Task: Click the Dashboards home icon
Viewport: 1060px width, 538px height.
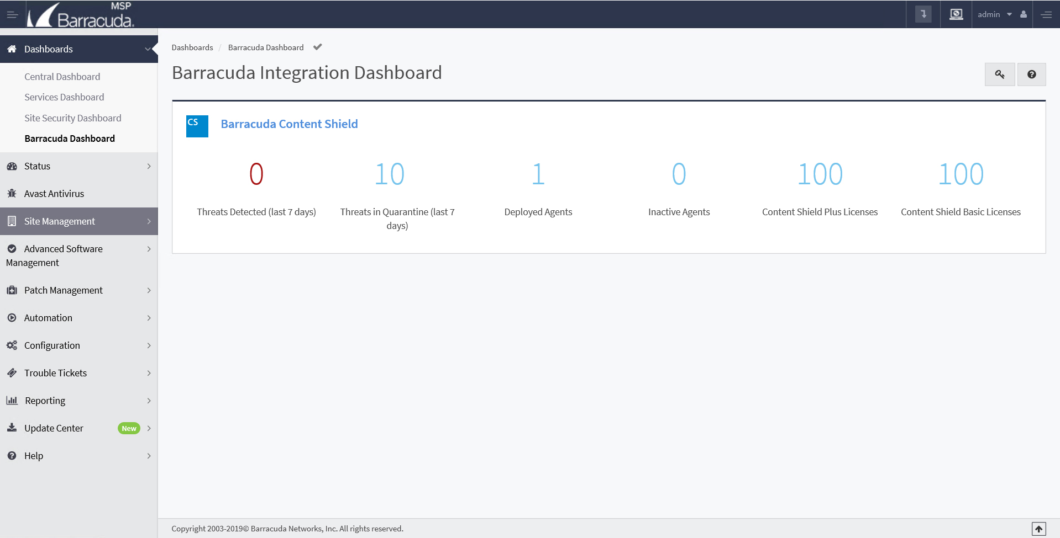Action: [12, 49]
